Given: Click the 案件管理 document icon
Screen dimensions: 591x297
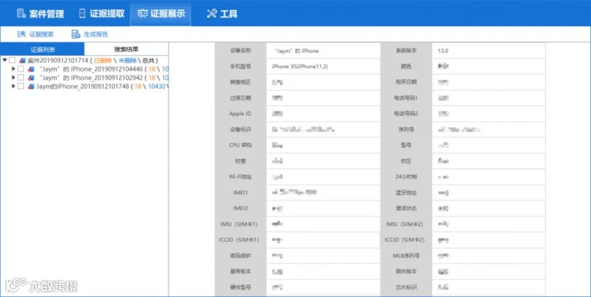Looking at the screenshot, I should click(x=21, y=14).
